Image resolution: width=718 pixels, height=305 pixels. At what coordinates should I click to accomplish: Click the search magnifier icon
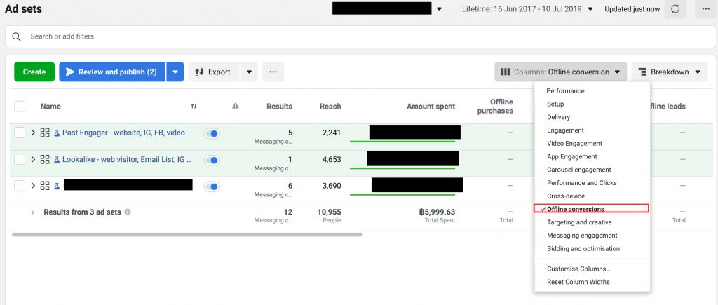[x=17, y=36]
